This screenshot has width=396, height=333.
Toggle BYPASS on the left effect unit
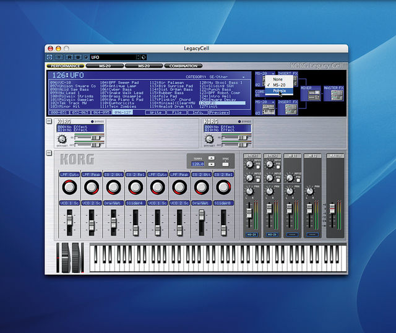coord(92,121)
